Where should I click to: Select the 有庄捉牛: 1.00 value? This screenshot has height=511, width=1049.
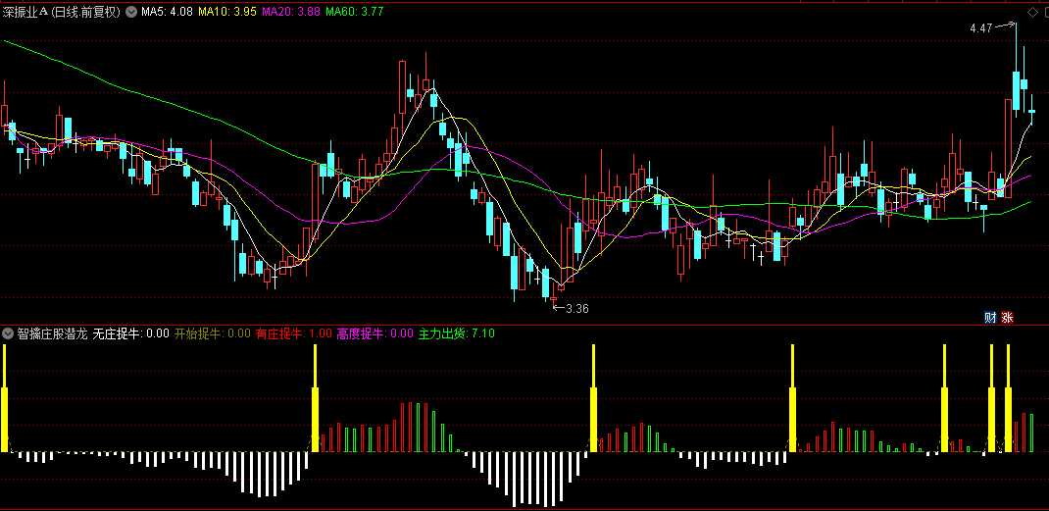click(x=294, y=333)
